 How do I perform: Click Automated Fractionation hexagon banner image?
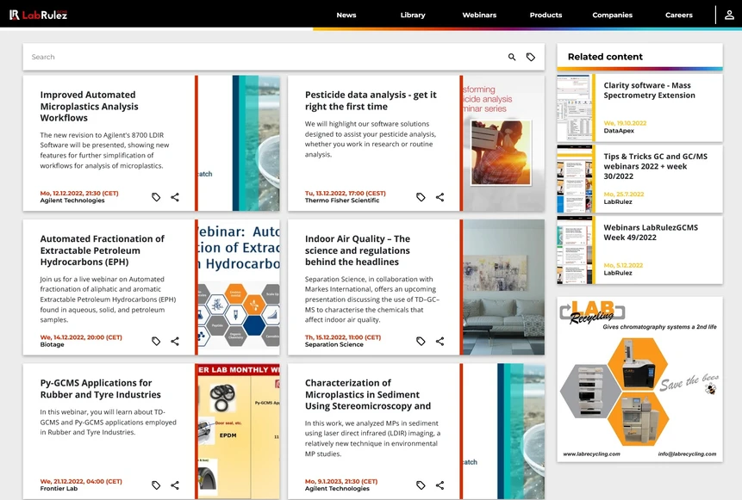coord(239,287)
